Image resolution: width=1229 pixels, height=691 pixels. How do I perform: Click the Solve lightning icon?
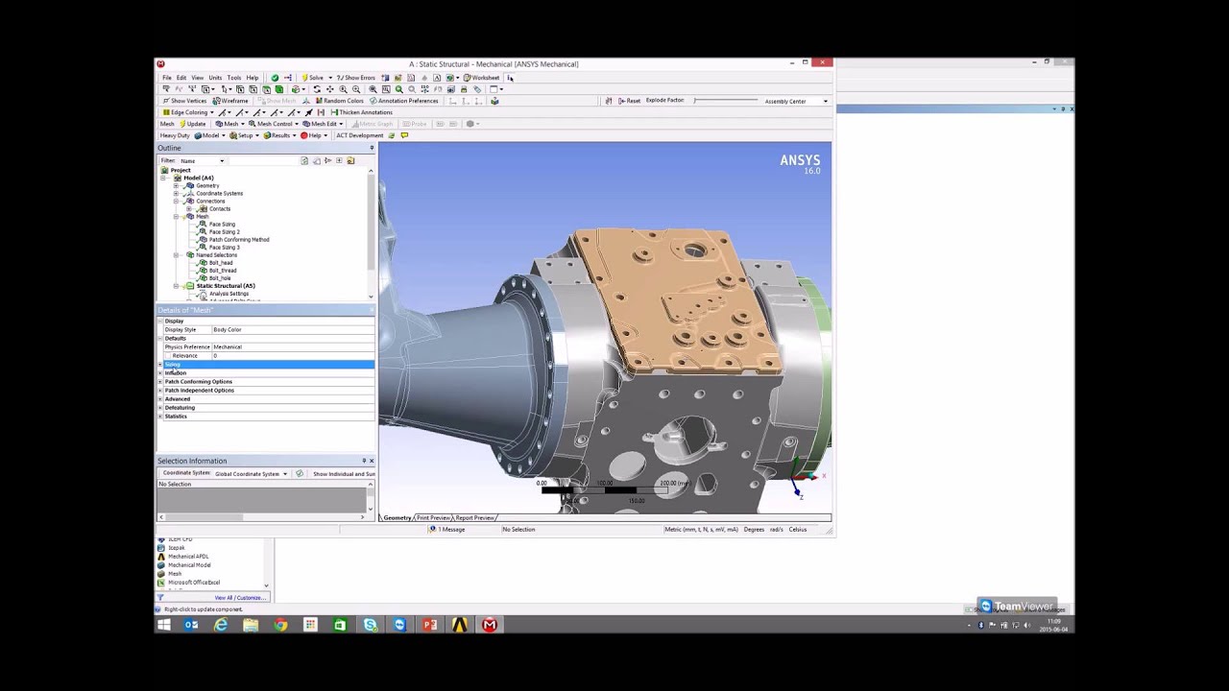pyautogui.click(x=305, y=78)
